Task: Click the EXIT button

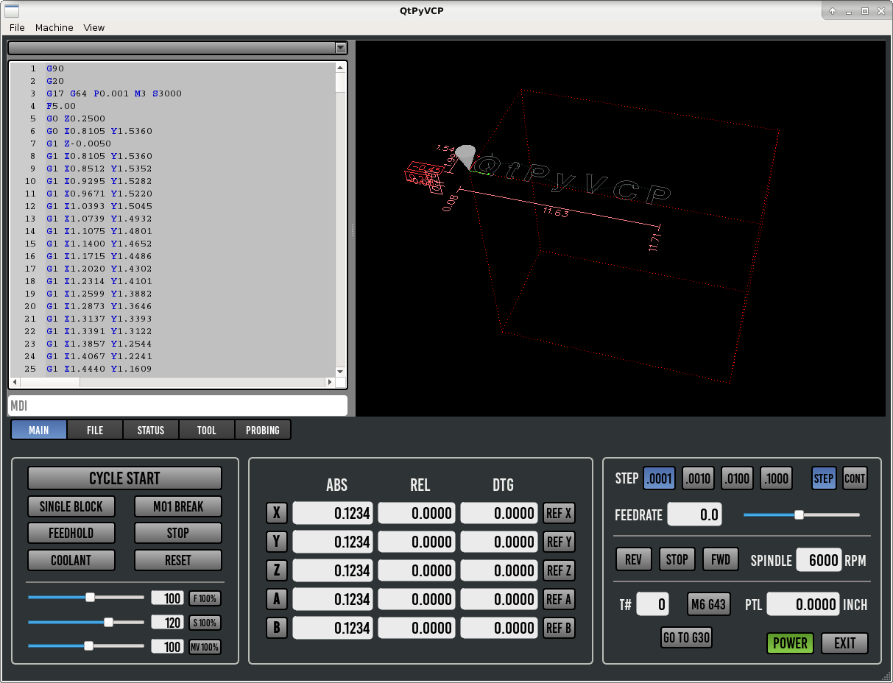Action: pyautogui.click(x=844, y=643)
